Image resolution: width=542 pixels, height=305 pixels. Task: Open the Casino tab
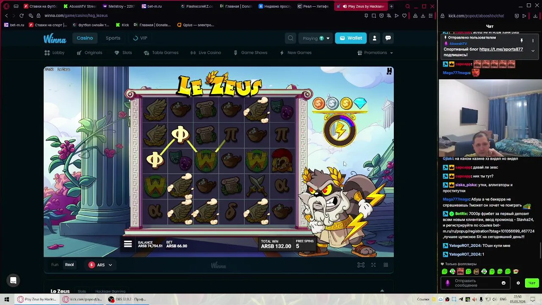coord(85,38)
